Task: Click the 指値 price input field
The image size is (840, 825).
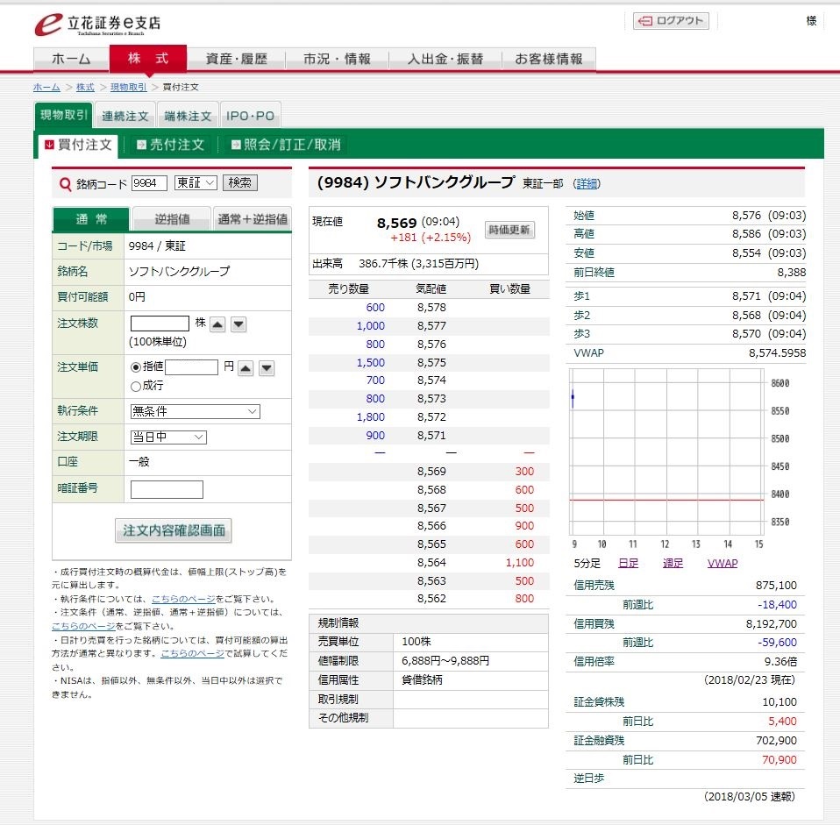Action: [192, 367]
